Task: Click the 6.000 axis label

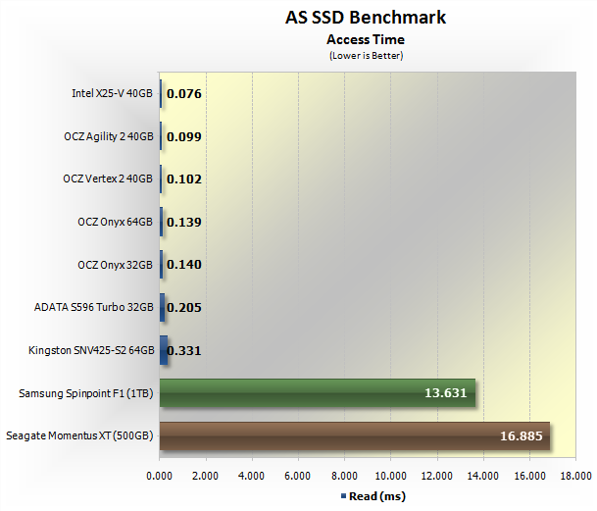Action: pos(297,476)
